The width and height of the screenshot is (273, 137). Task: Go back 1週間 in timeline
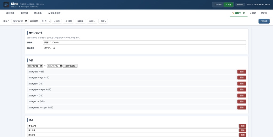(69, 21)
